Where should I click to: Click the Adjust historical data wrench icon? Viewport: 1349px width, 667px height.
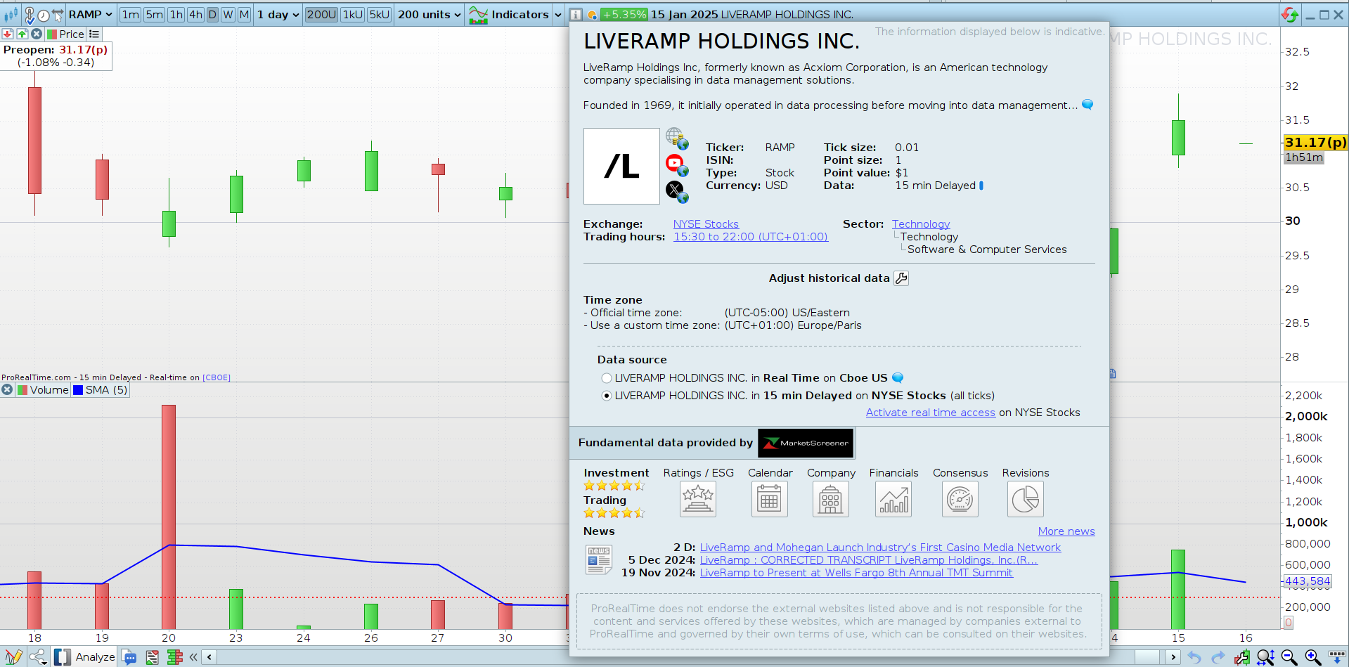(x=901, y=278)
